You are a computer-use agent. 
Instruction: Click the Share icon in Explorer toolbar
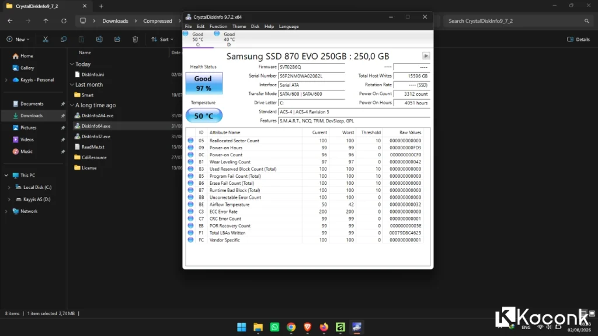tap(117, 39)
